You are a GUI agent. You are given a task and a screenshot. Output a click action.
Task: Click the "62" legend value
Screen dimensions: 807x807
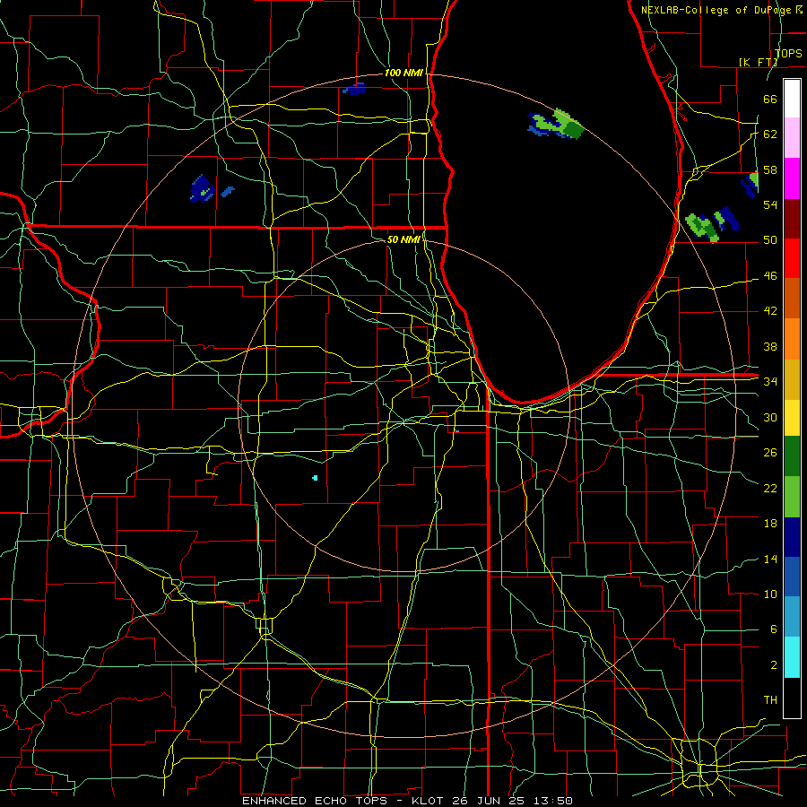(770, 134)
